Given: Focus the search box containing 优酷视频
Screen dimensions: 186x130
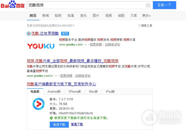Looking at the screenshot, I should coord(90,5).
